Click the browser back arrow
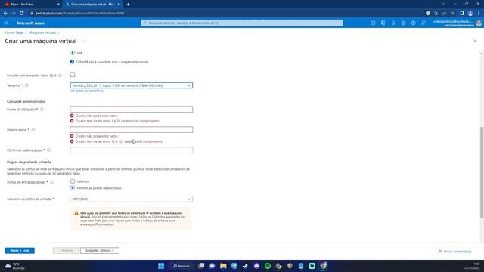Image resolution: width=484 pixels, height=272 pixels. (5, 14)
